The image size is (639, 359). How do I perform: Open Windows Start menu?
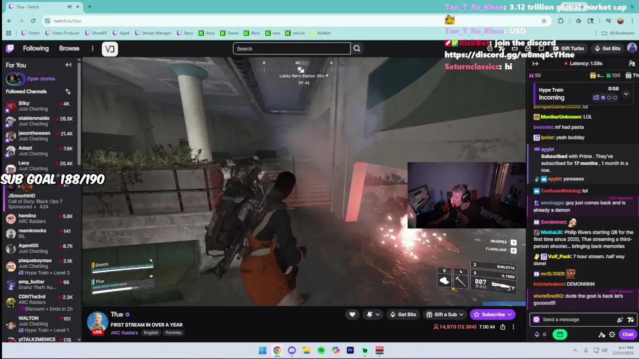tap(263, 351)
